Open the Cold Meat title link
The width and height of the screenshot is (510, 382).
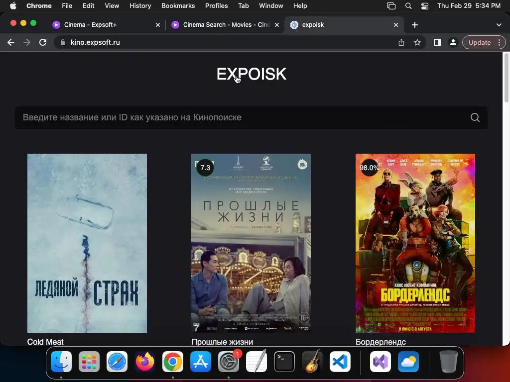[45, 342]
